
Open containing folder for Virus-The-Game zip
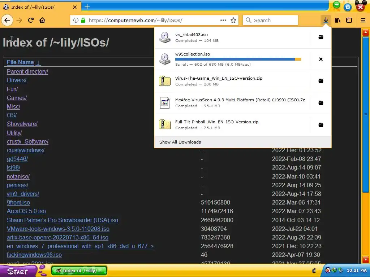coord(321,81)
